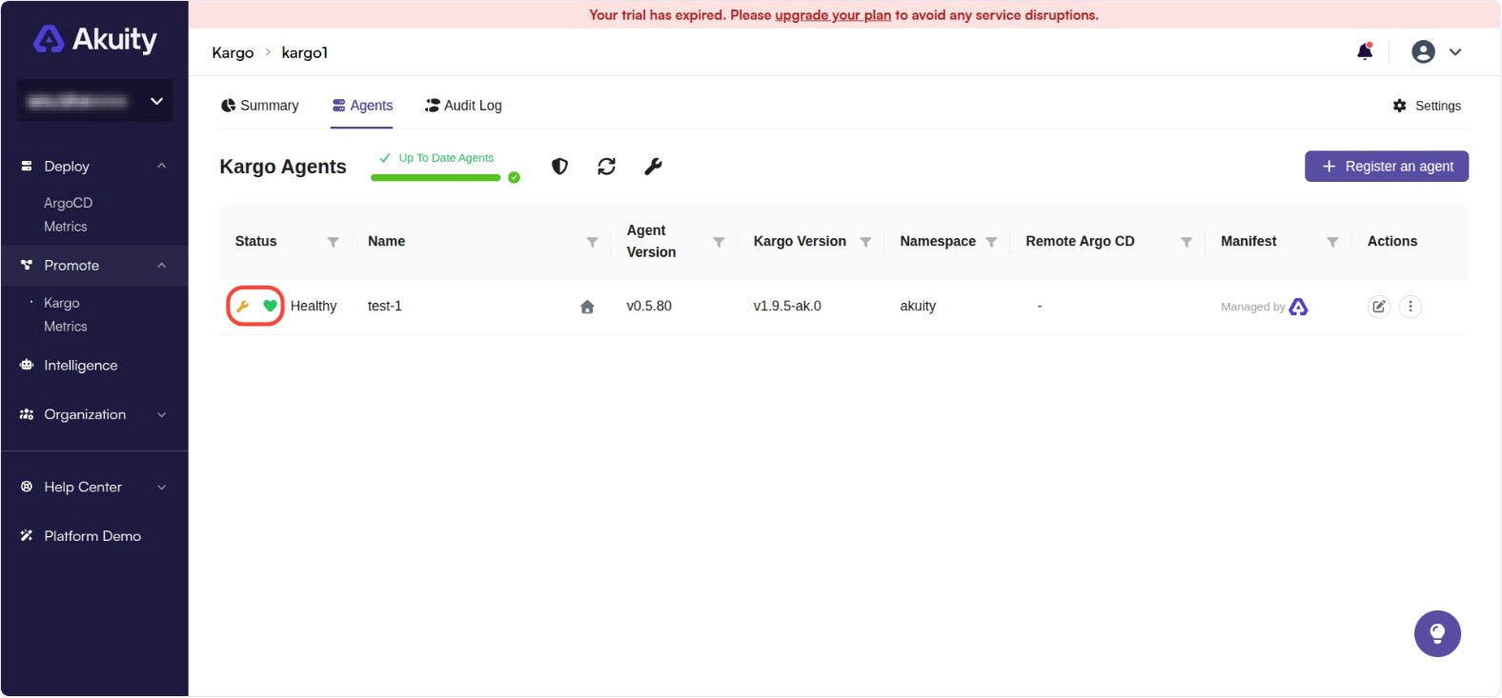Open the notifications bell

(1365, 52)
